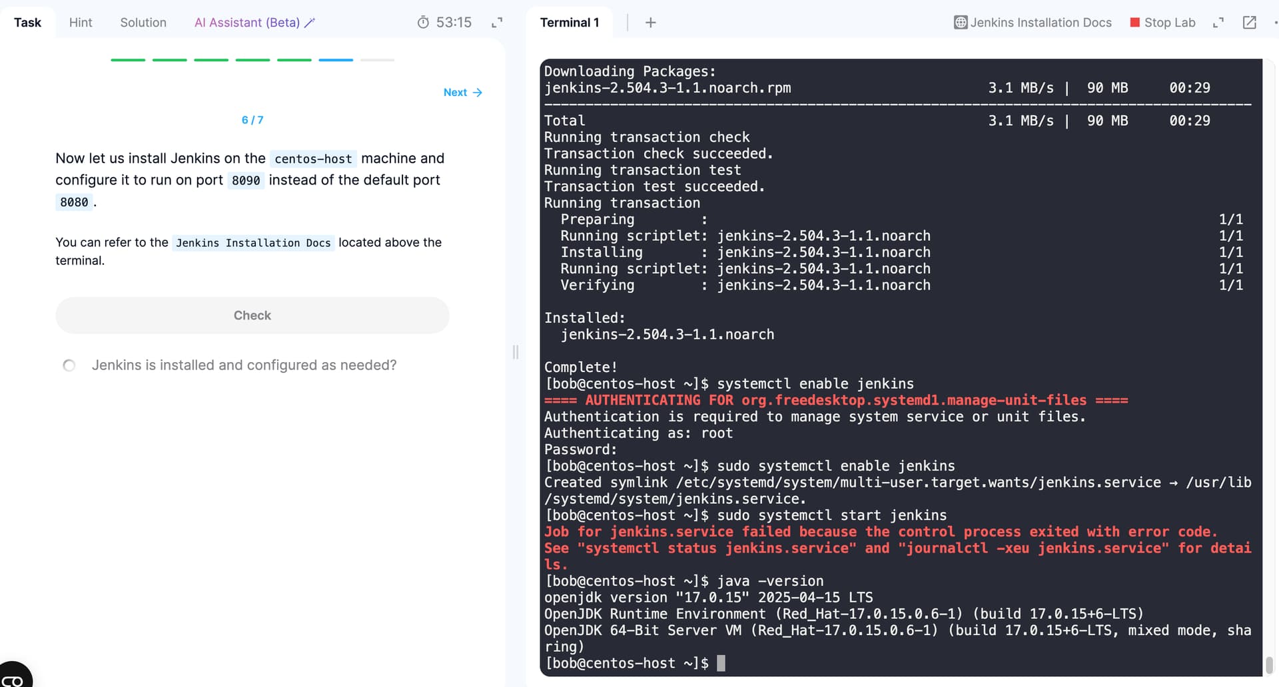Image resolution: width=1279 pixels, height=687 pixels.
Task: Expand the task panel to fullscreen
Action: click(497, 23)
